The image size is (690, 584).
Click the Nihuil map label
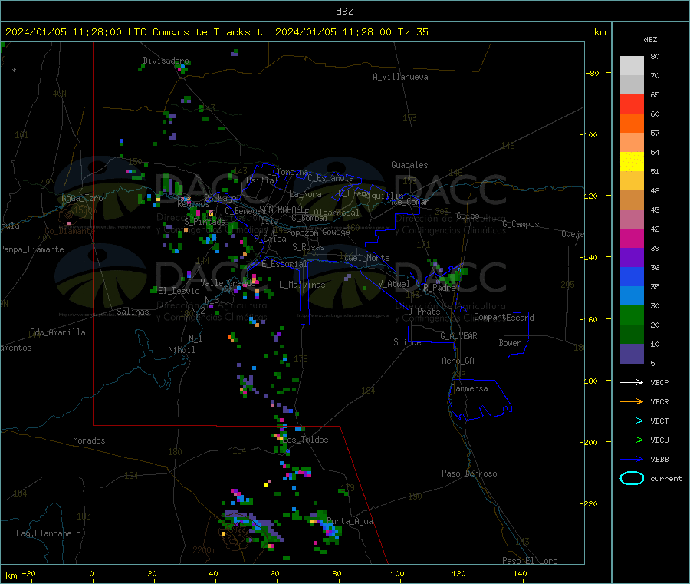[181, 350]
